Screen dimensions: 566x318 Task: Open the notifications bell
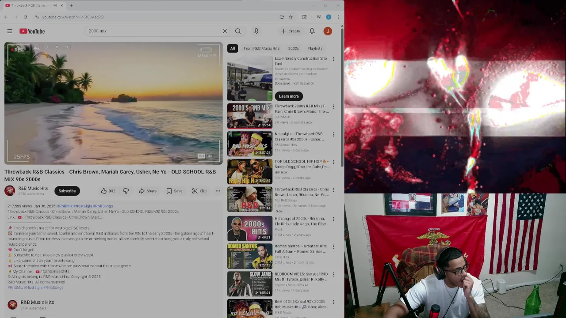pos(312,31)
